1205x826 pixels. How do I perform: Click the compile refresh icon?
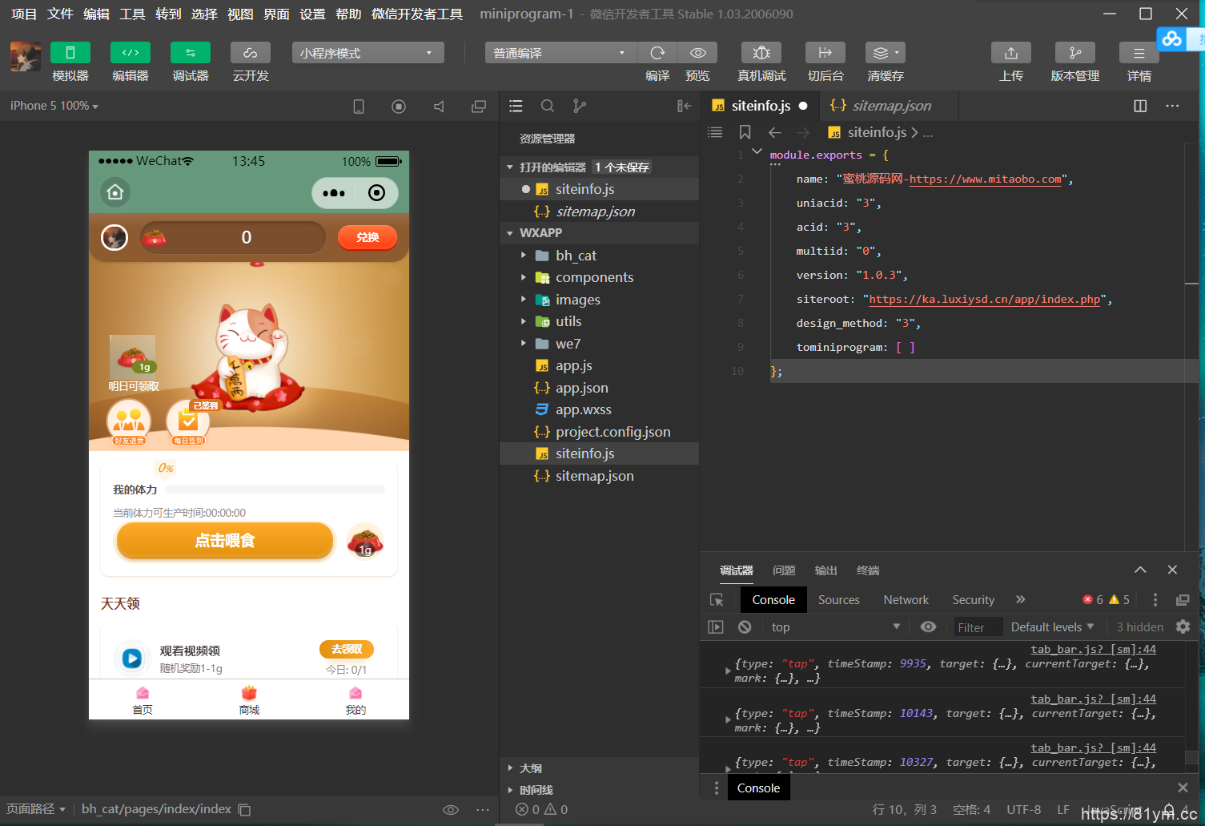(657, 53)
